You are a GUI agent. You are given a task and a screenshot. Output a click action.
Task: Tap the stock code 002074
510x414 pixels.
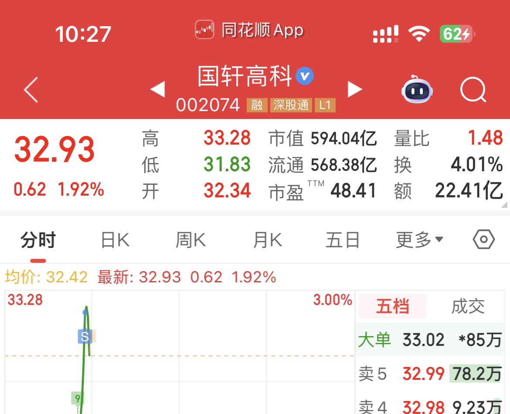[208, 105]
